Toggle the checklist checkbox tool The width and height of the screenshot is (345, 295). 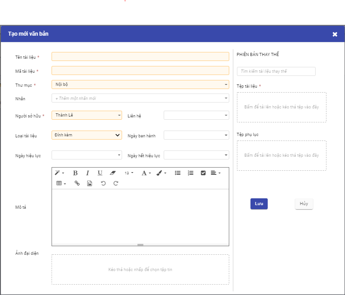click(x=203, y=173)
